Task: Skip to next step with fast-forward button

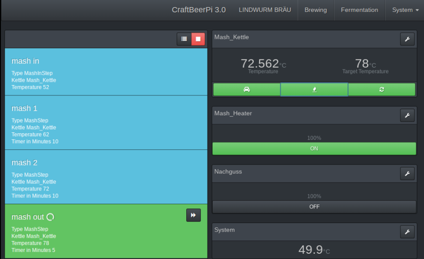Action: click(193, 215)
